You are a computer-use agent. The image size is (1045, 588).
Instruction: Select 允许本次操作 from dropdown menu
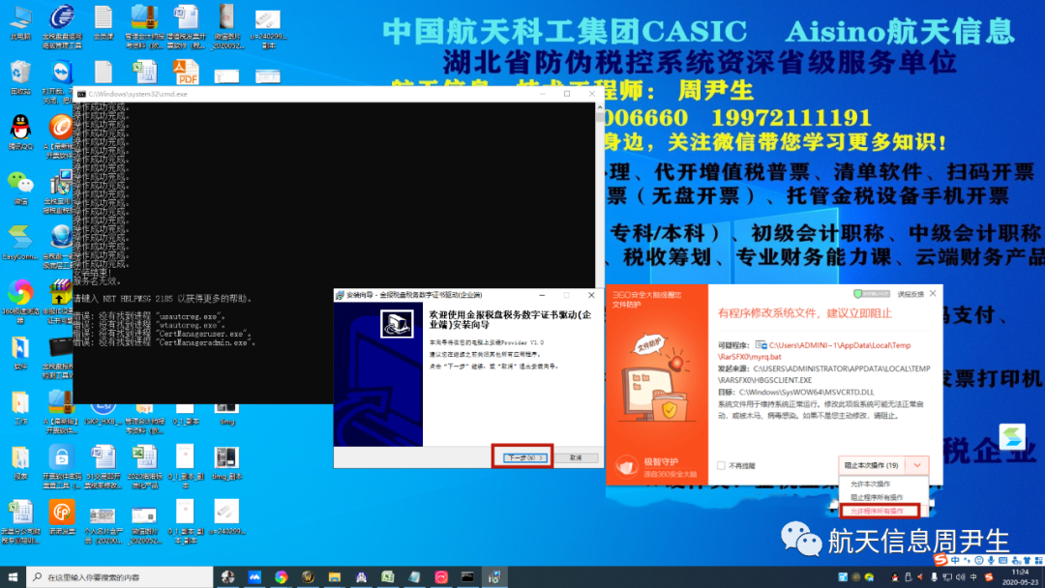871,485
